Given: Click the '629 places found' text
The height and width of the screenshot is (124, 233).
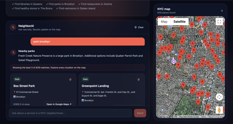Looking at the screenshot, I should click(166, 13).
